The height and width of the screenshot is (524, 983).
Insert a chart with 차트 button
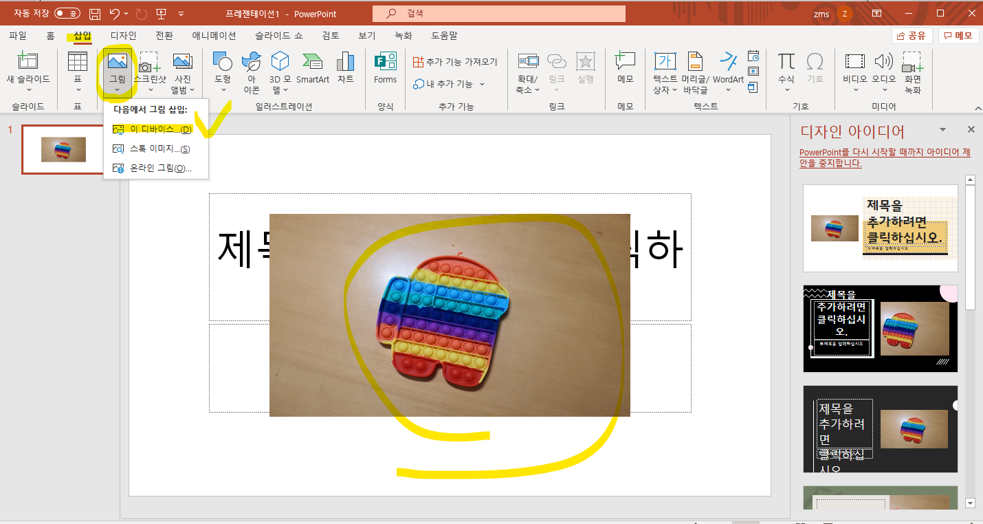tap(345, 67)
